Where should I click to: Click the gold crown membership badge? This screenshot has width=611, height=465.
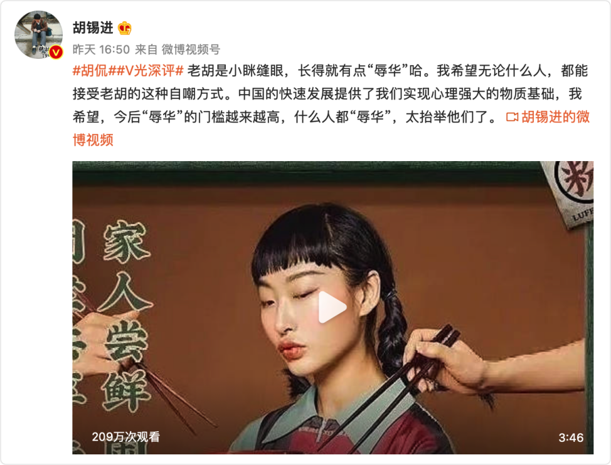point(125,28)
